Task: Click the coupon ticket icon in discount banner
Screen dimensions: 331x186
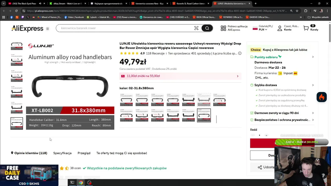Action: coord(123,76)
